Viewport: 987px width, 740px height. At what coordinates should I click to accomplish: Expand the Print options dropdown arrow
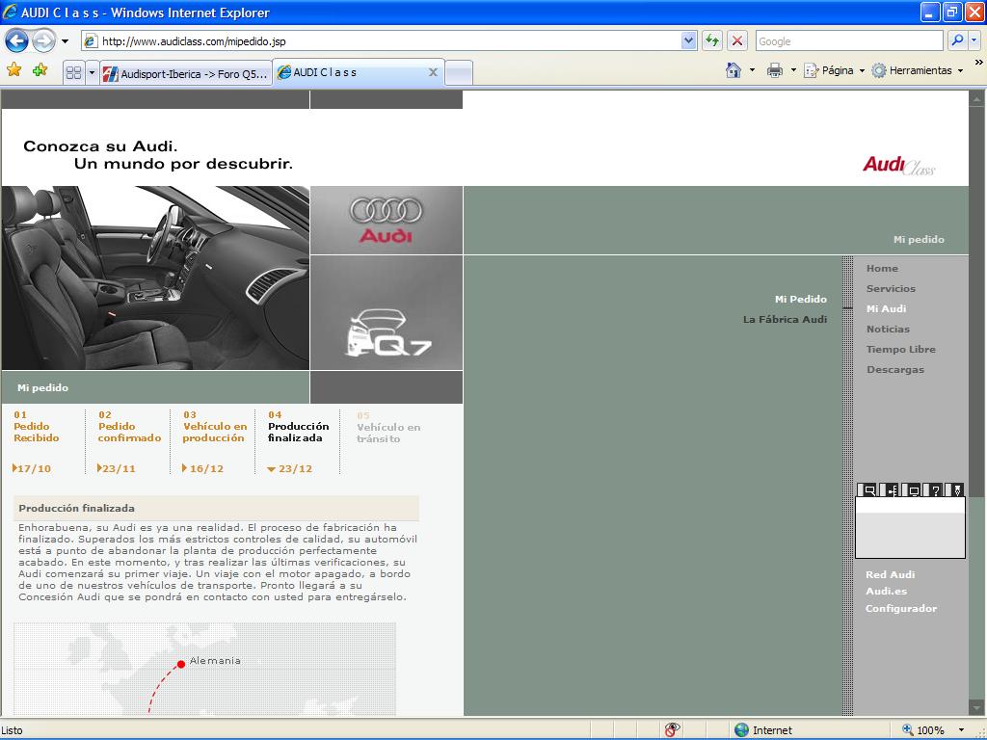pos(793,70)
